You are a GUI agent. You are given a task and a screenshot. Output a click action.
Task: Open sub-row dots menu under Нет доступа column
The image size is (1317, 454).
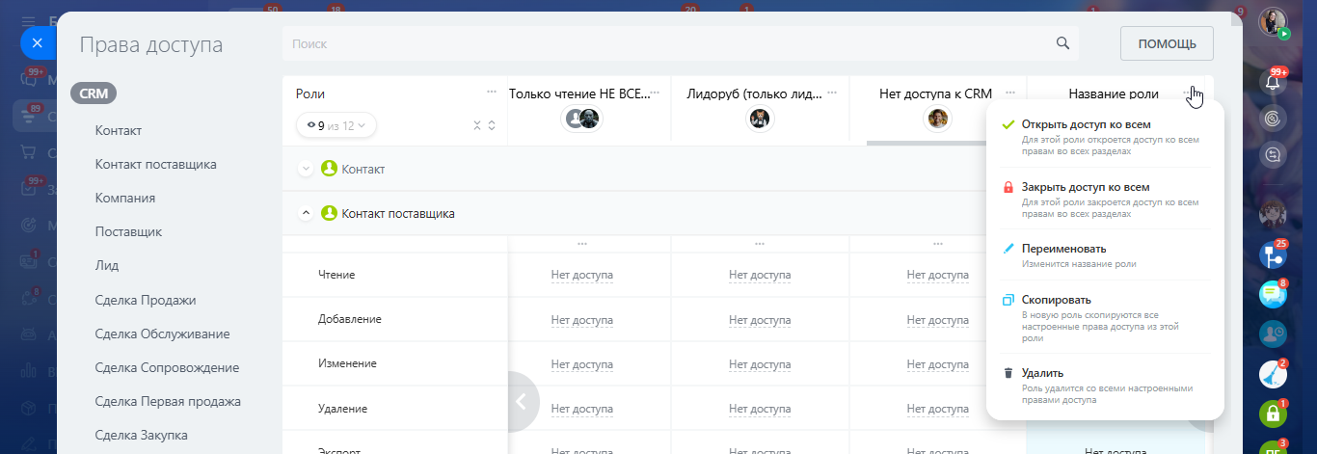pyautogui.click(x=937, y=244)
